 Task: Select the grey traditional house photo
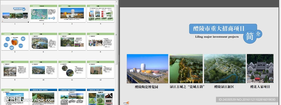point(260,68)
